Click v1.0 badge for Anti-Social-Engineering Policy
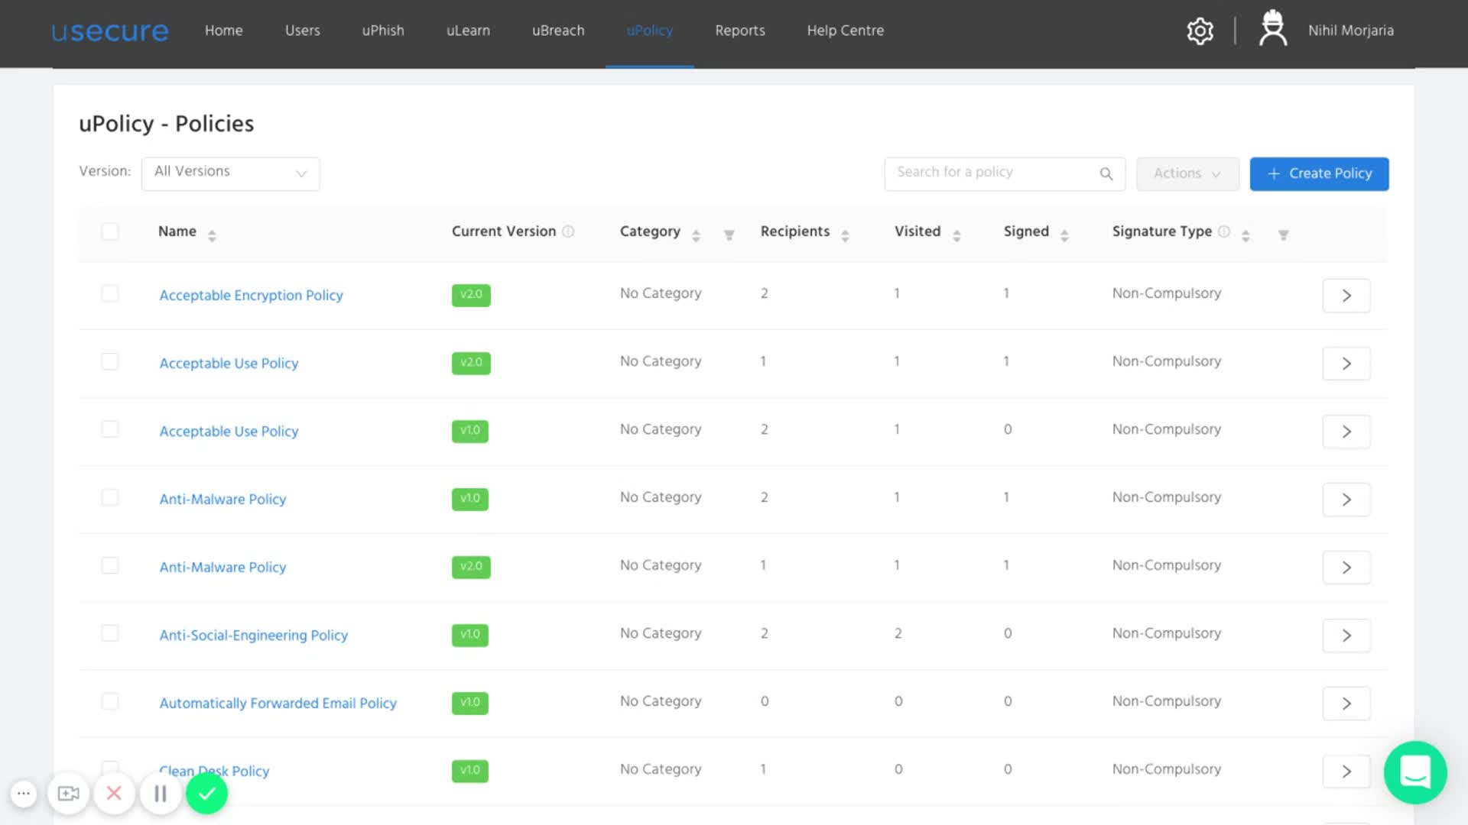1468x825 pixels. coord(470,635)
